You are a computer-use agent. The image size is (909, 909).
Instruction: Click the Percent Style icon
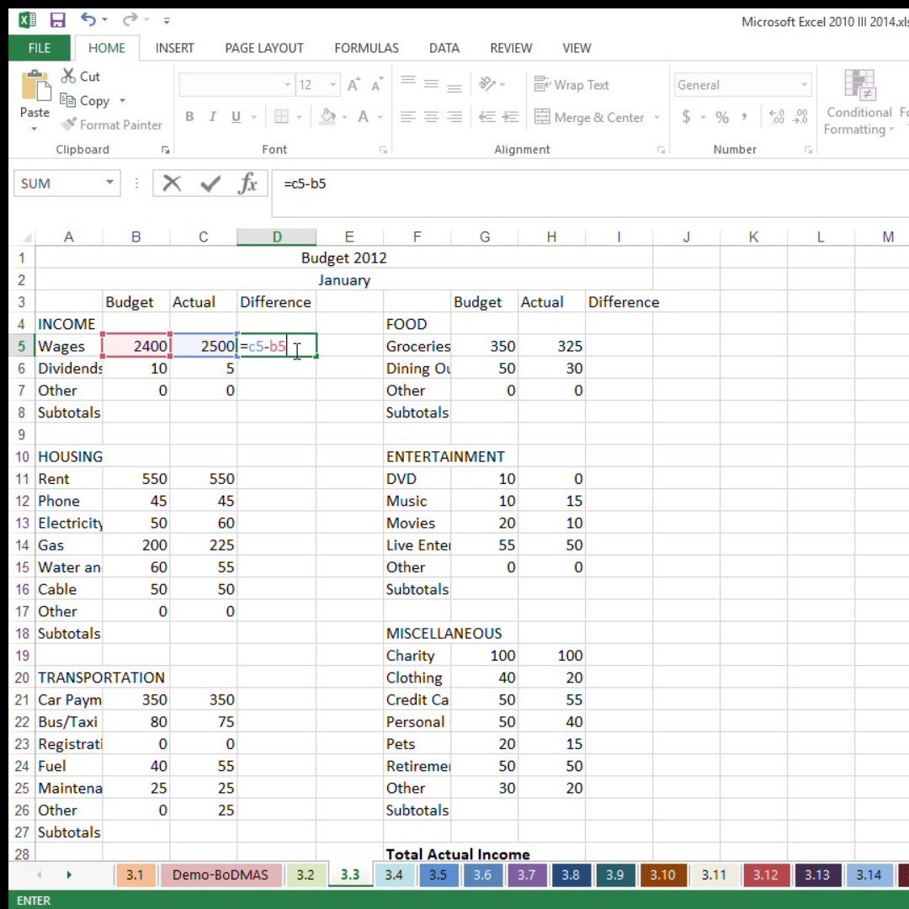tap(722, 117)
